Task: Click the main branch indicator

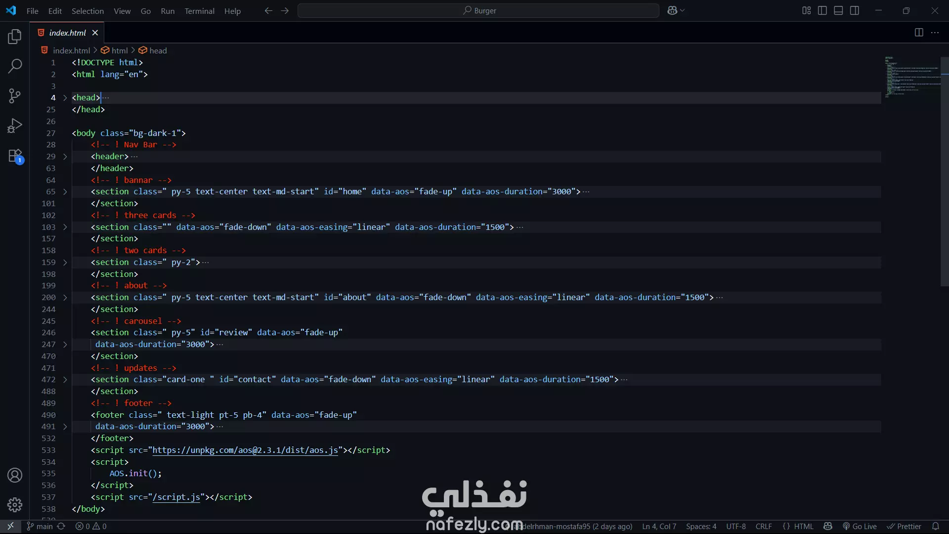Action: [40, 526]
